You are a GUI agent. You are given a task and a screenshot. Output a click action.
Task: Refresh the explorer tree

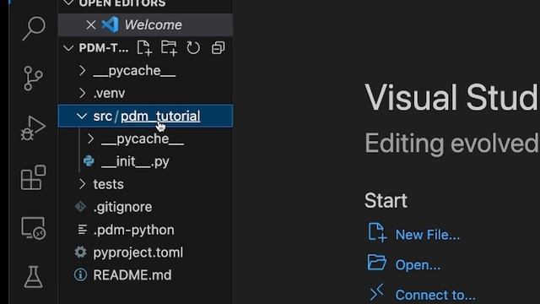193,48
